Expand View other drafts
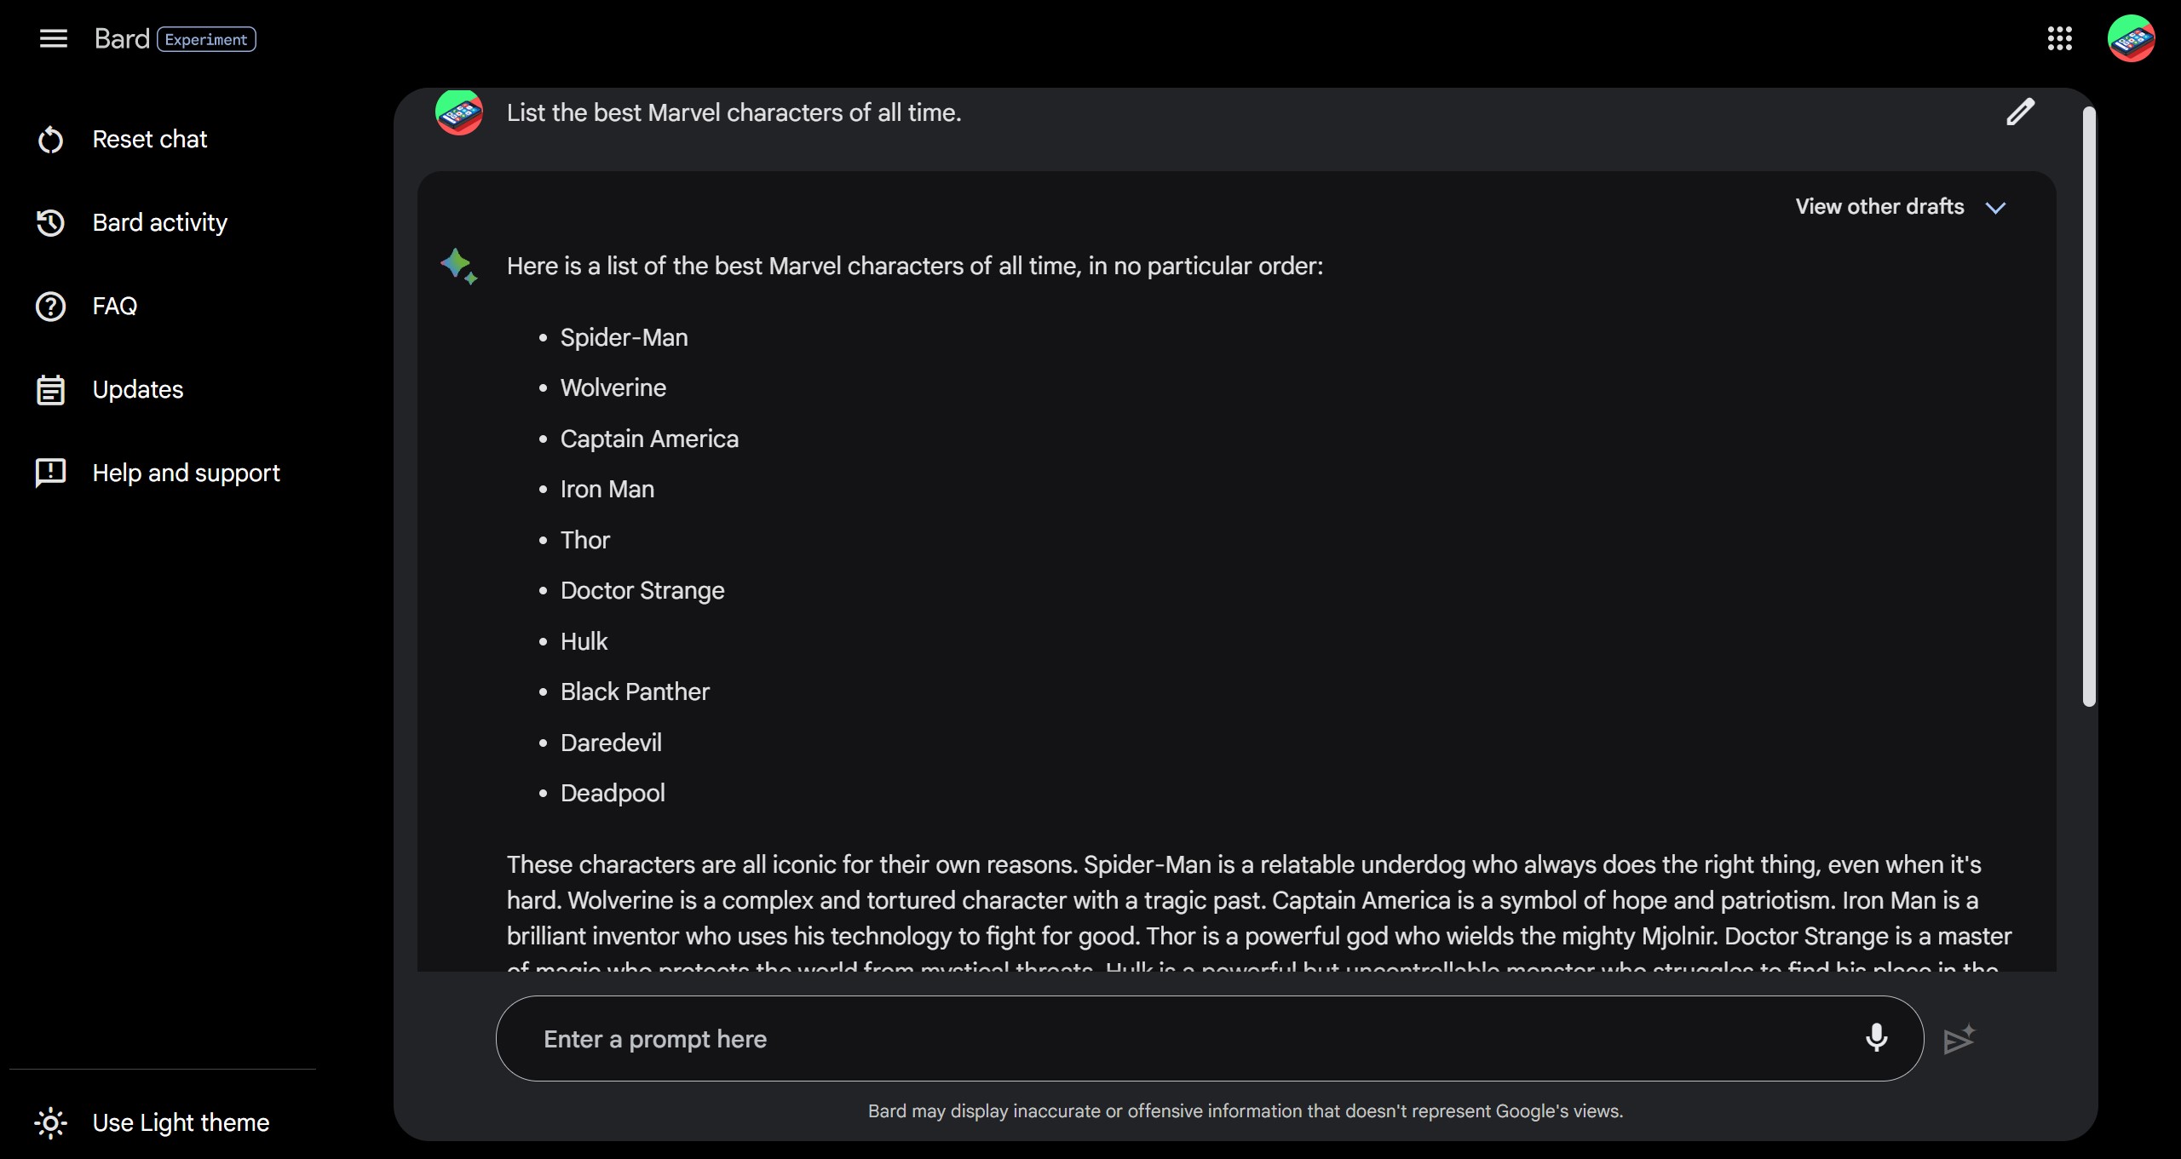This screenshot has width=2181, height=1159. pyautogui.click(x=1879, y=207)
